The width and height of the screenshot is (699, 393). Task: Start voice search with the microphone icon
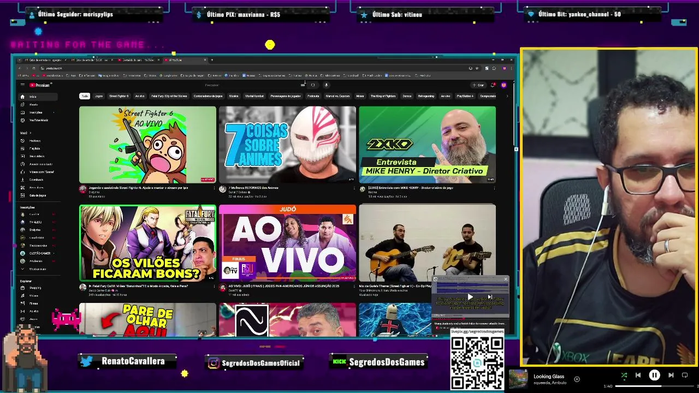pos(327,85)
